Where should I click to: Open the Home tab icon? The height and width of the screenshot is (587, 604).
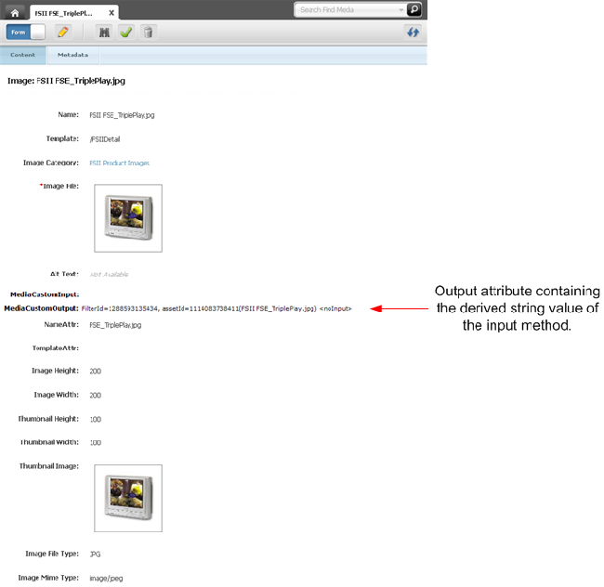(x=15, y=13)
